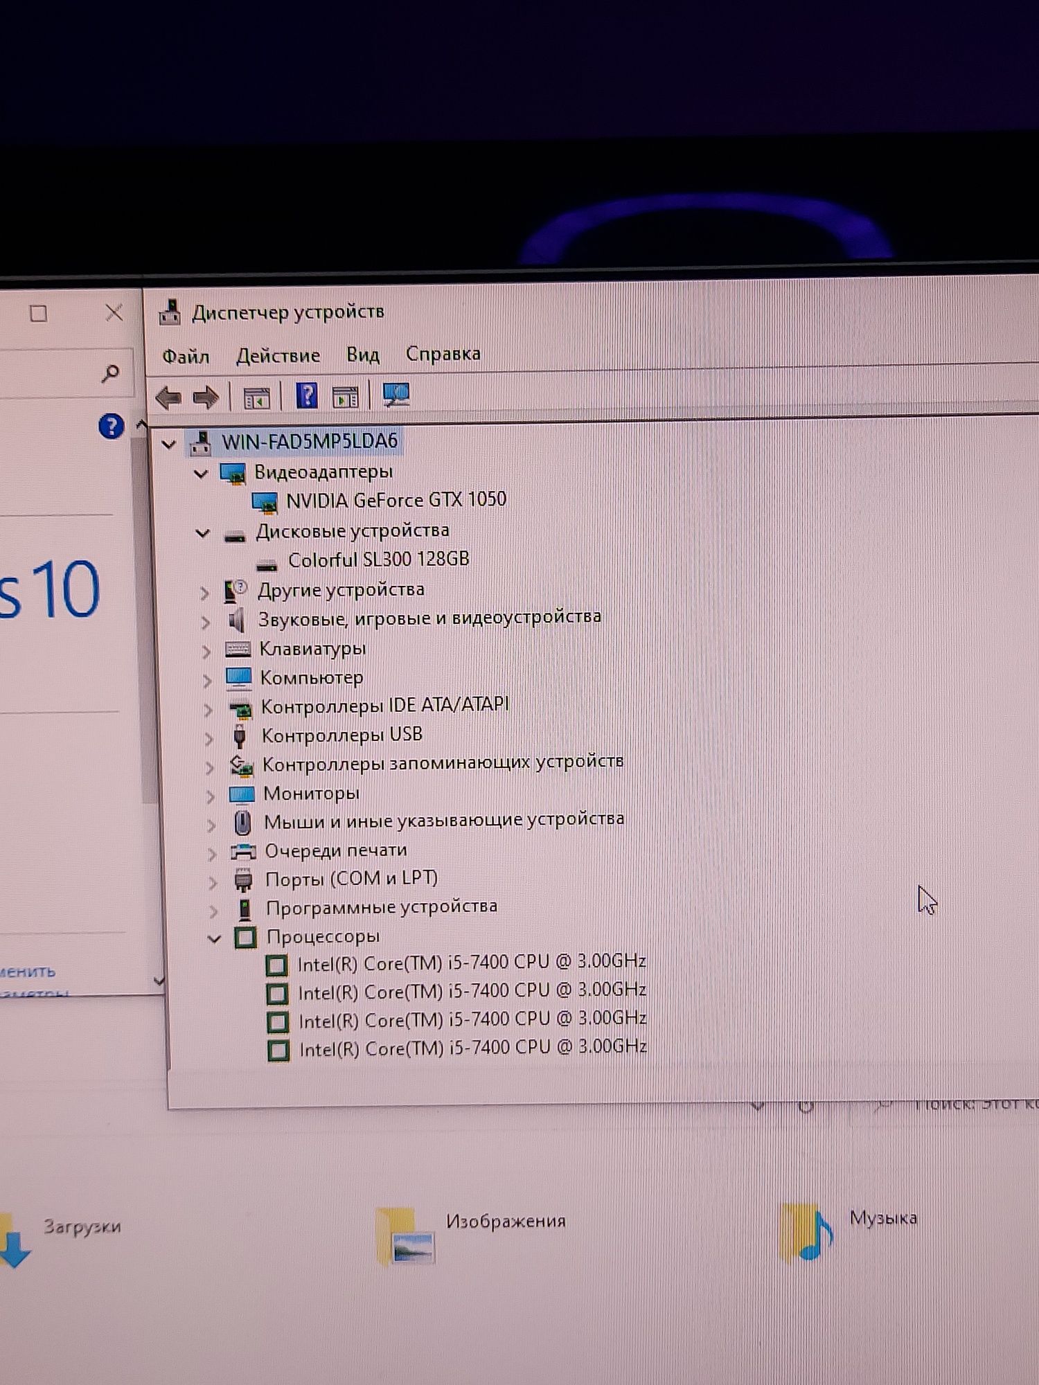Click the Мониторы display icon

(x=242, y=795)
